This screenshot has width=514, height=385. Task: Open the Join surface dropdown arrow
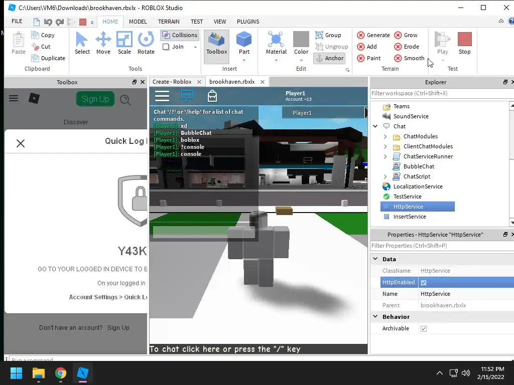[195, 47]
